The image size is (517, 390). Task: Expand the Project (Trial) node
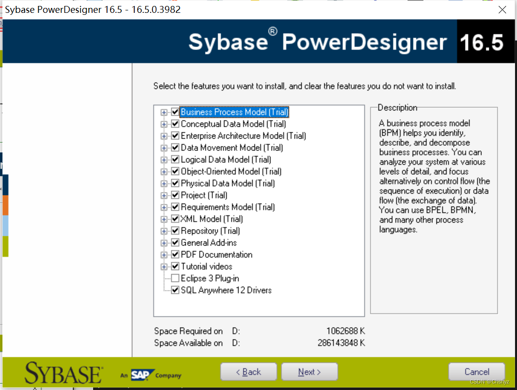(164, 195)
